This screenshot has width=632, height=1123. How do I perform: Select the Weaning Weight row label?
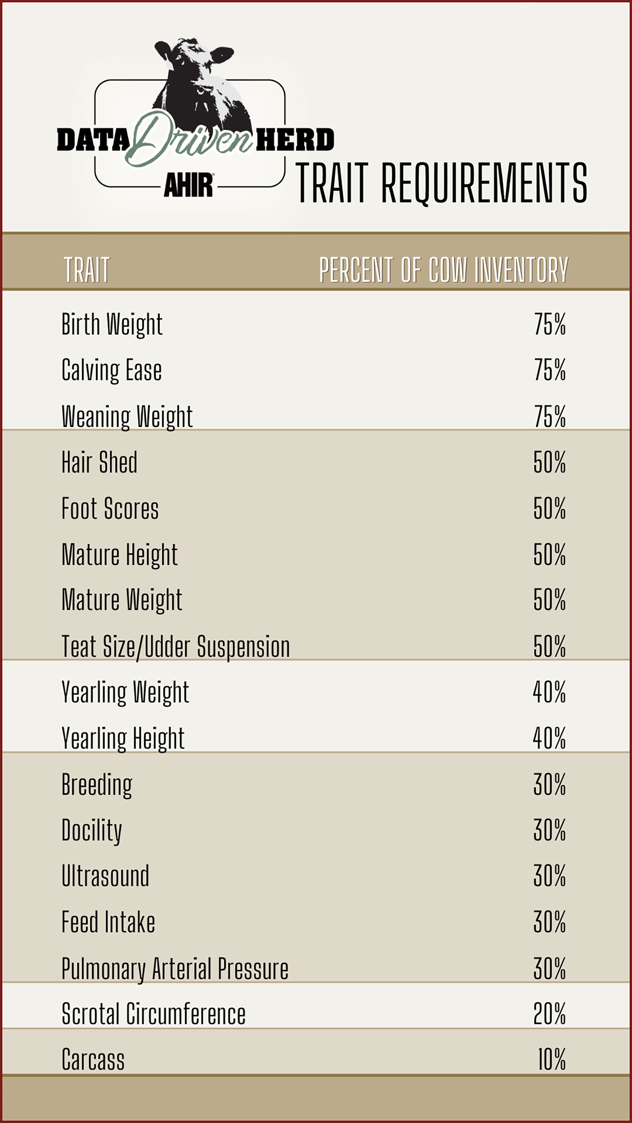point(127,417)
